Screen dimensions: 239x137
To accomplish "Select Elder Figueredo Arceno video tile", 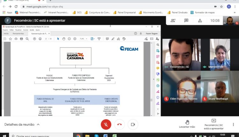I will pyautogui.click(x=182, y=87).
